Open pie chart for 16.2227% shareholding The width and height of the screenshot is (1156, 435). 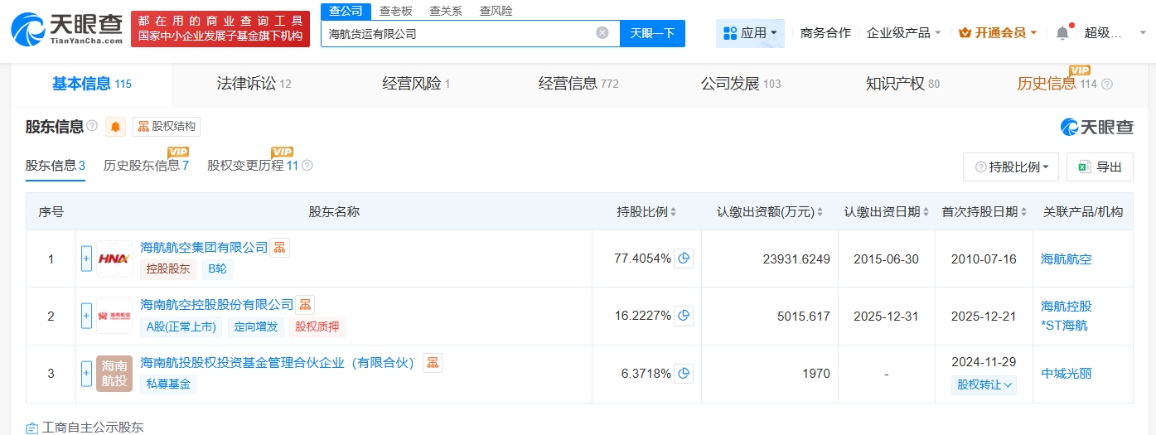pos(684,316)
